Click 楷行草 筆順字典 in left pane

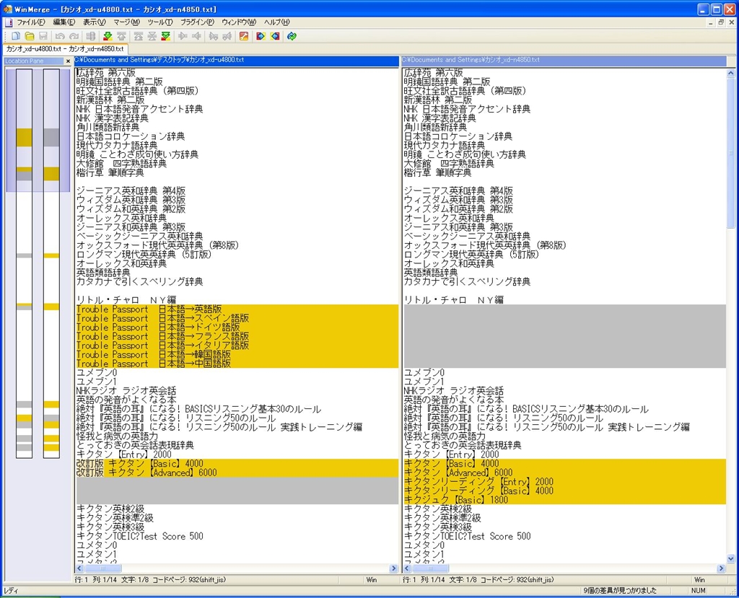110,173
